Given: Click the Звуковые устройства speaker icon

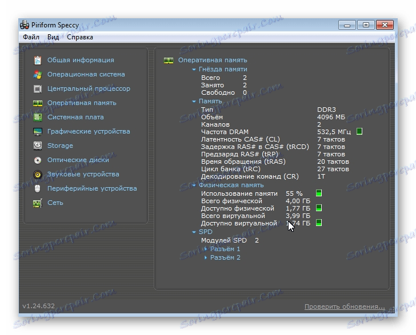Looking at the screenshot, I should (37, 175).
